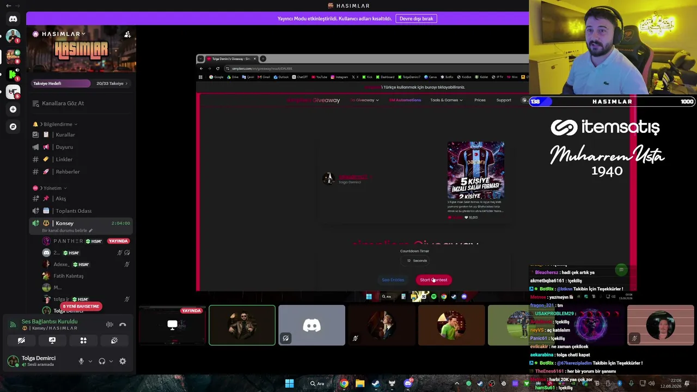Select the YAYINDA stream thumbnail tile
Image resolution: width=697 pixels, height=392 pixels.
click(x=172, y=325)
